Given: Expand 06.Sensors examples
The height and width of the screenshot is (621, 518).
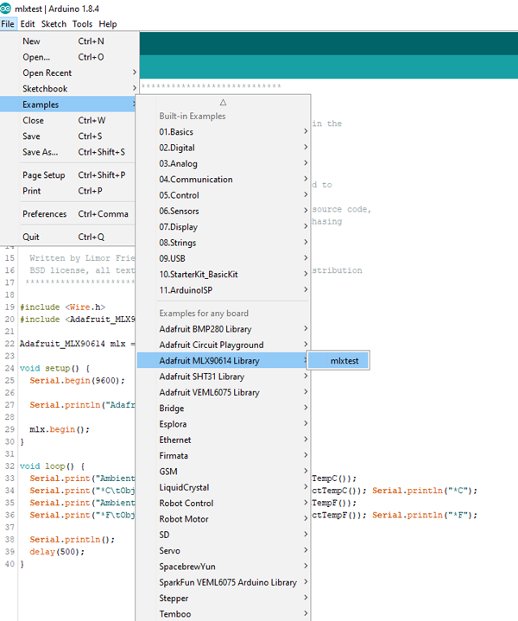Looking at the screenshot, I should (x=224, y=211).
